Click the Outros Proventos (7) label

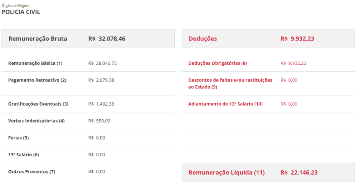coord(32,172)
